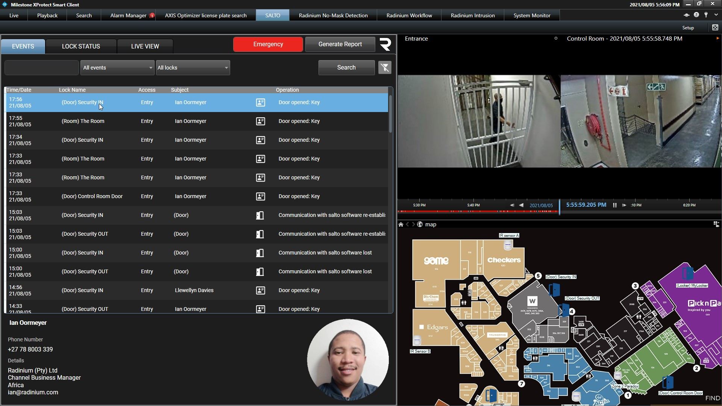Clear filters with the funnel icon
722x406 pixels.
385,68
